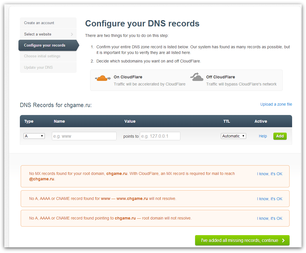Dismiss the MX records warning with I know, it's OK
The image size is (306, 253).
coord(269,174)
